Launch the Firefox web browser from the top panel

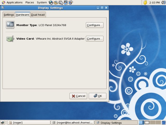(x=51, y=3)
